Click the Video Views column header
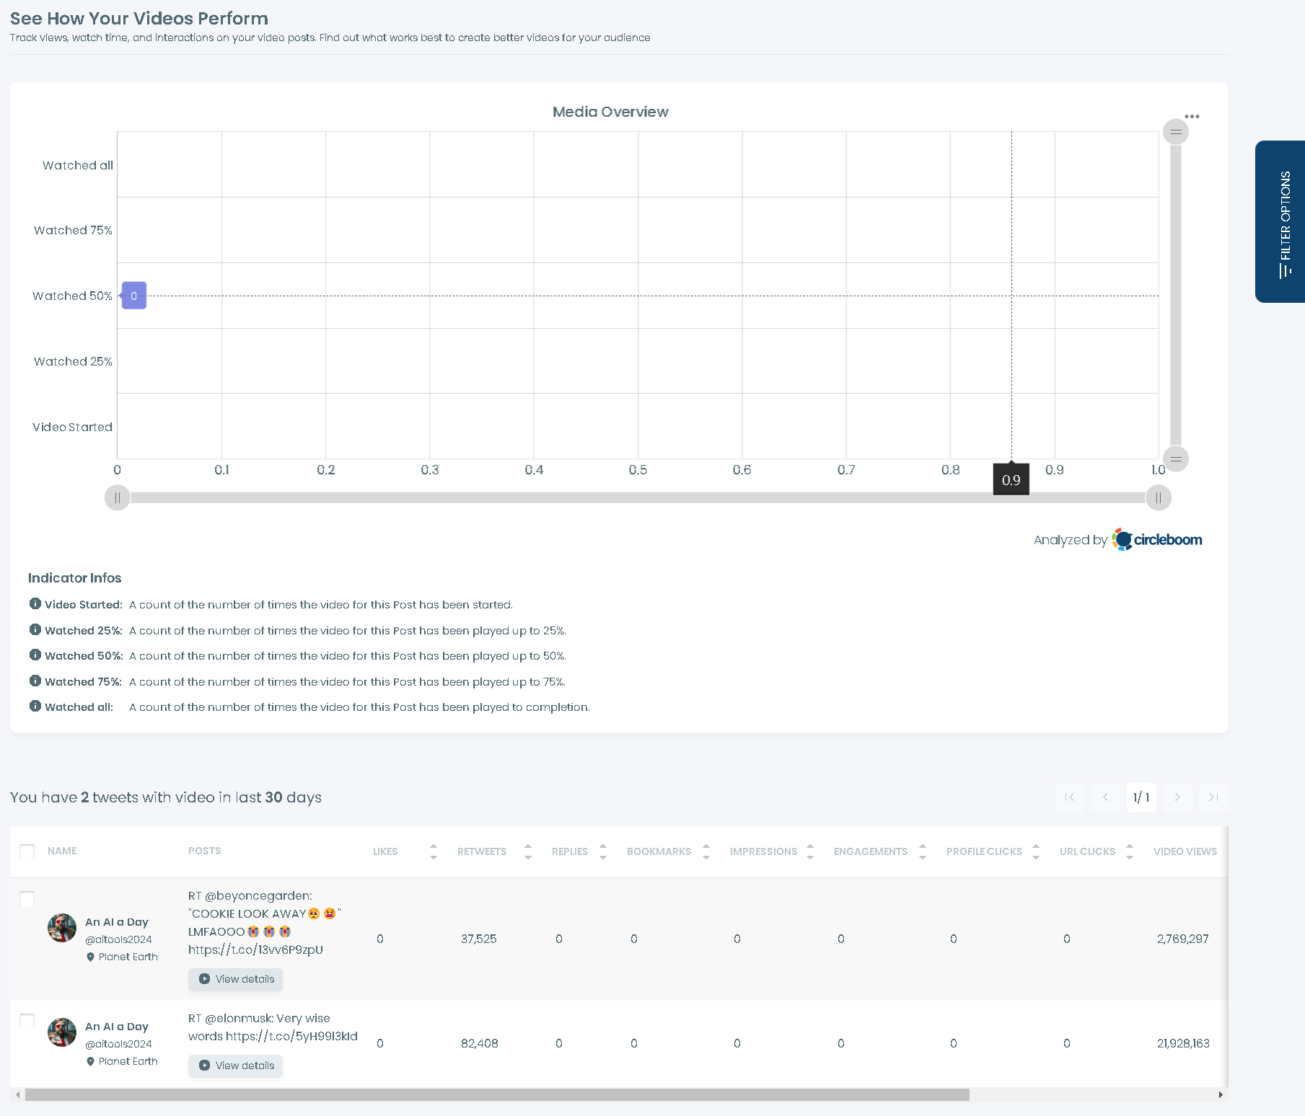 coord(1185,851)
